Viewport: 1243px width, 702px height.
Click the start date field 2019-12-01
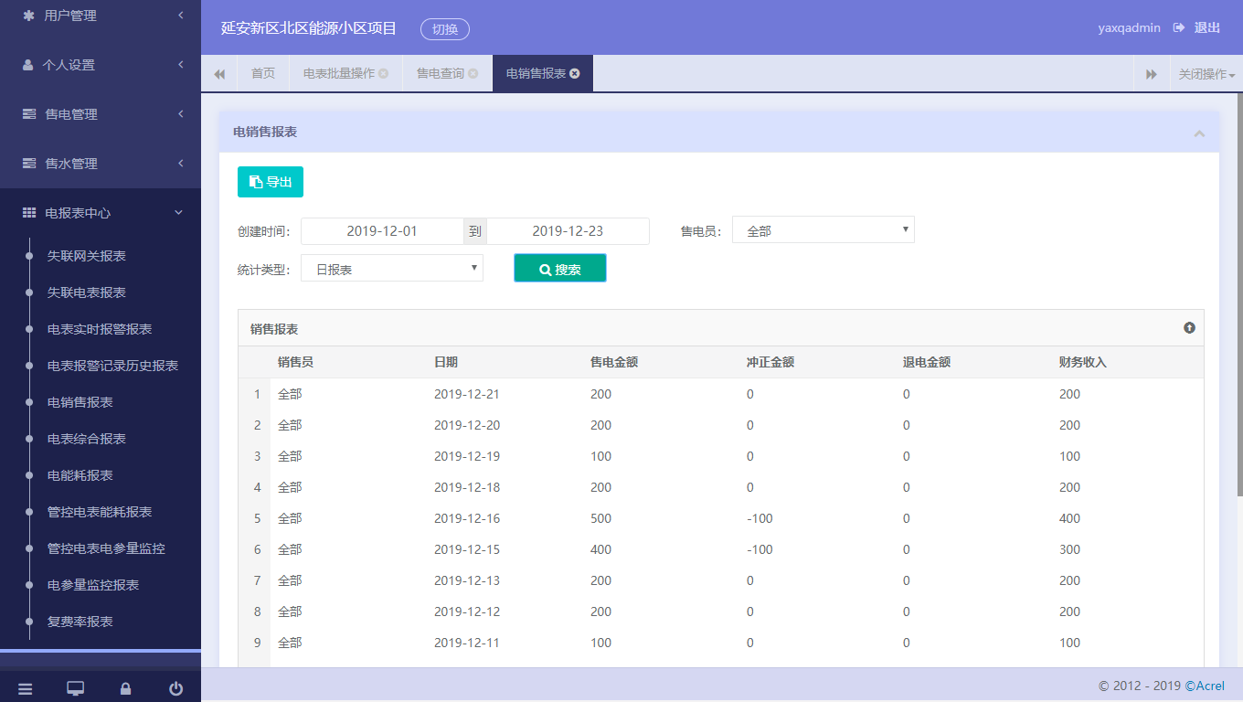point(382,231)
